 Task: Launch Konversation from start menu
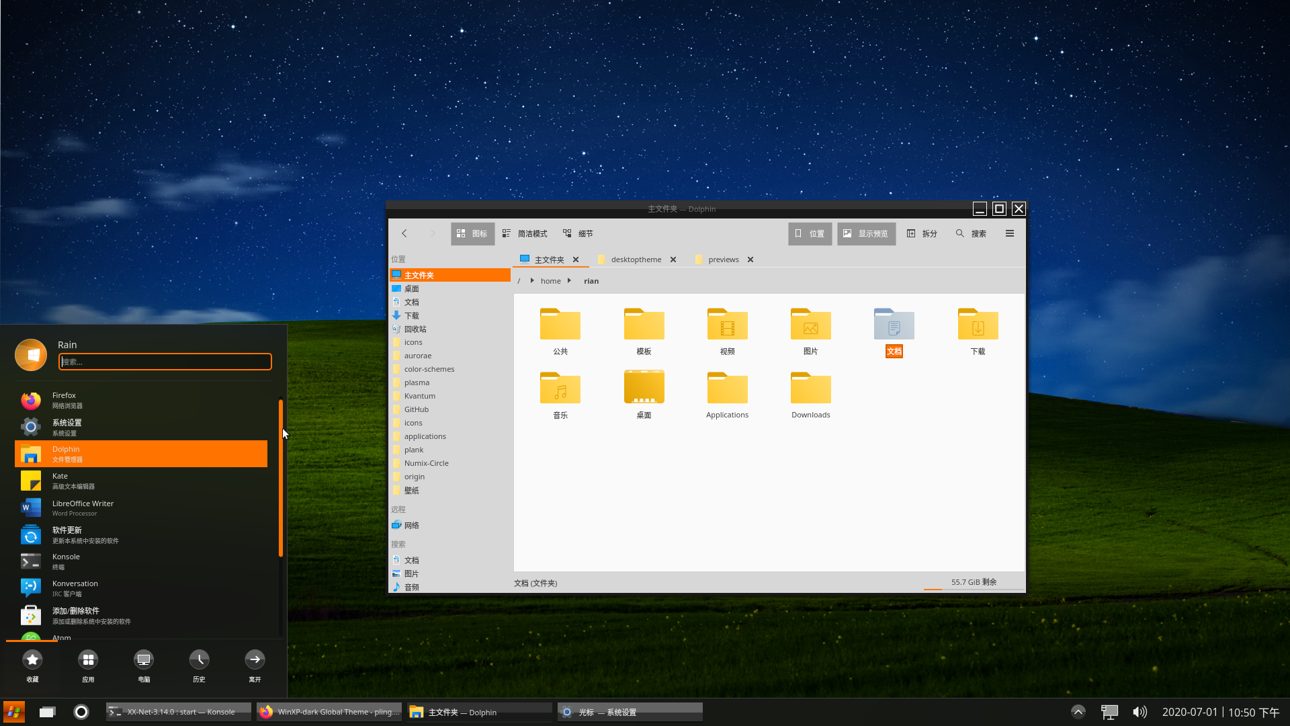(x=141, y=588)
